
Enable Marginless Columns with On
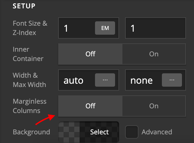tap(154, 106)
